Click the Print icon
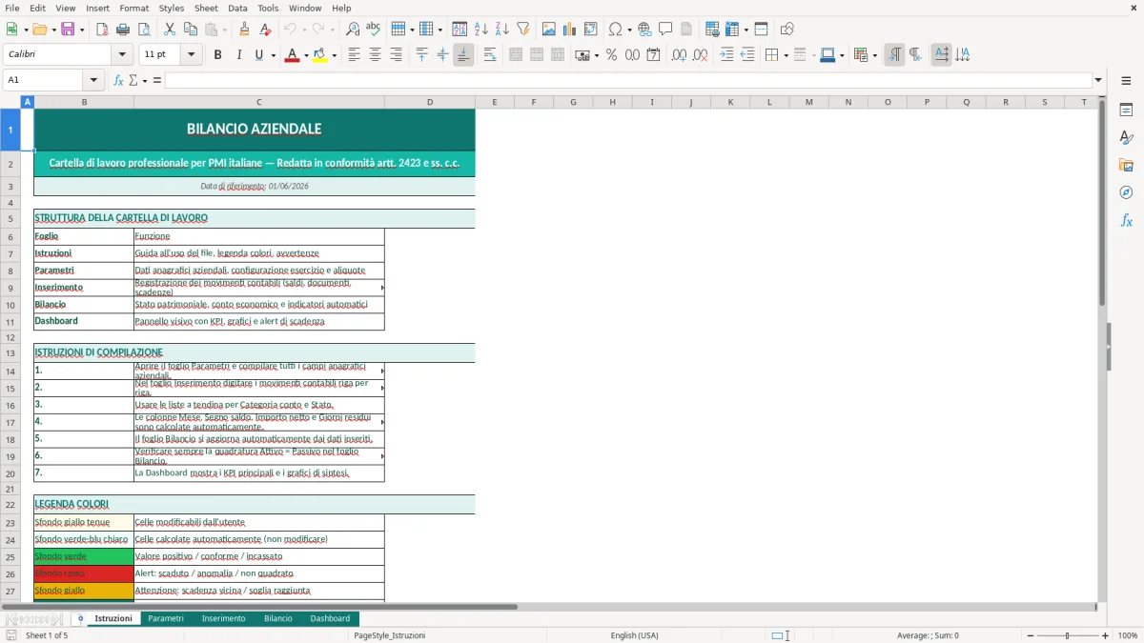1144x643 pixels. (123, 30)
